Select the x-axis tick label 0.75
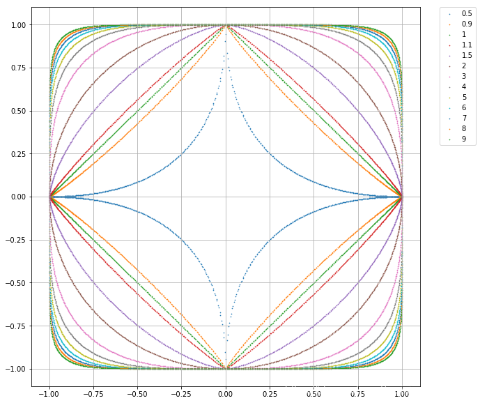 tap(358, 394)
